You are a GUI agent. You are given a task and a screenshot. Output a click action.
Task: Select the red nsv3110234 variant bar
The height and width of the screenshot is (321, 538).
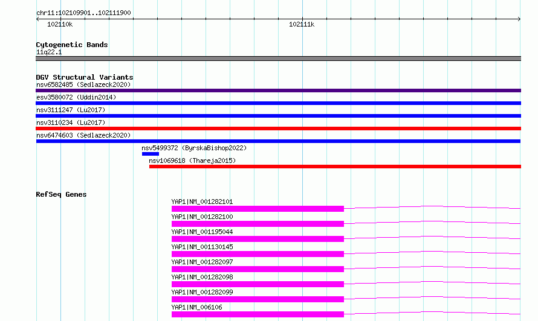278,129
